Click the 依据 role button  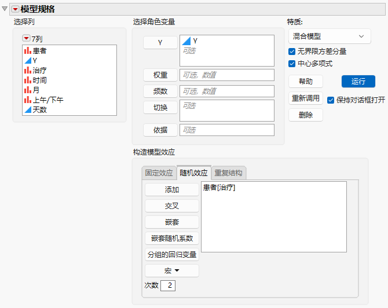click(160, 130)
